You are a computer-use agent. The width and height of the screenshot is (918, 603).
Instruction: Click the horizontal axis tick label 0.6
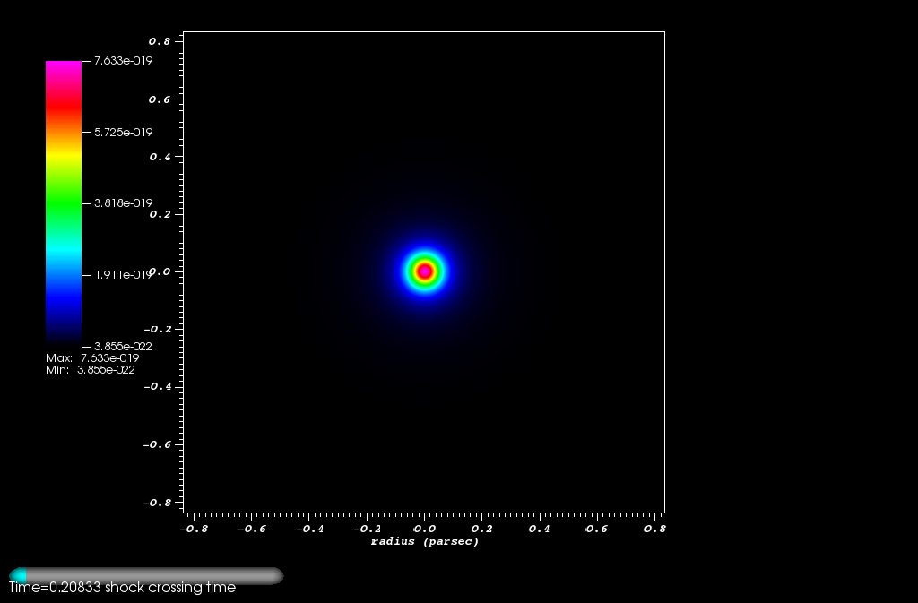pos(597,529)
